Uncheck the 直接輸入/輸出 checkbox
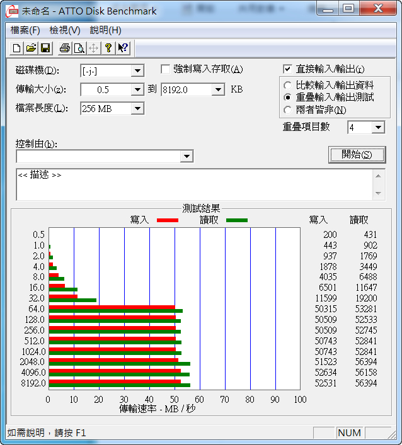The width and height of the screenshot is (402, 445). coord(287,69)
